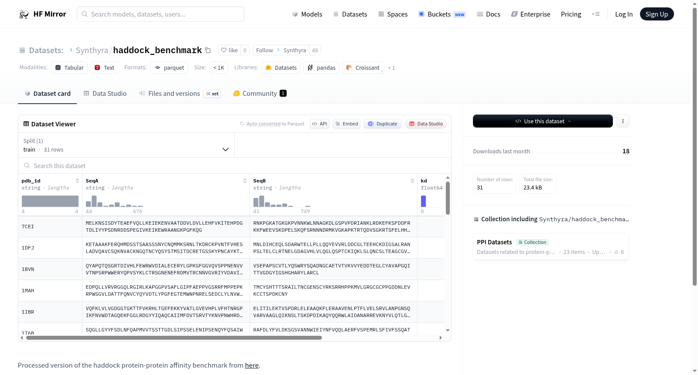Click the here link in description
This screenshot has width=698, height=375.
coord(252,365)
